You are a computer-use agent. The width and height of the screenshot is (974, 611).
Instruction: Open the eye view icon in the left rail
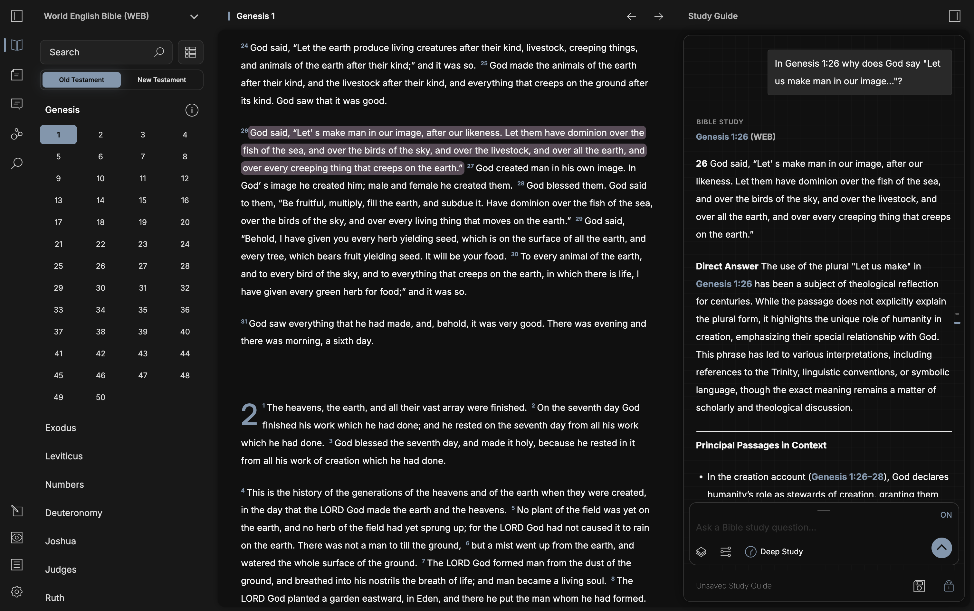coord(16,538)
